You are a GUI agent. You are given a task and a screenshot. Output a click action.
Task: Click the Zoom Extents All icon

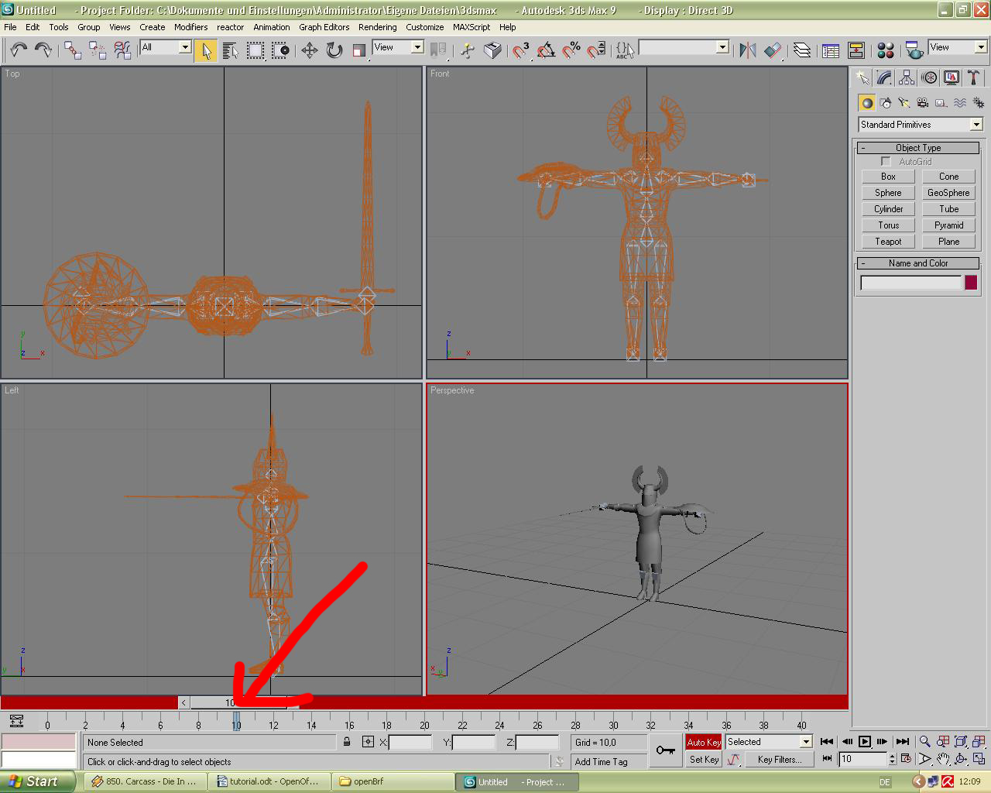pos(979,741)
